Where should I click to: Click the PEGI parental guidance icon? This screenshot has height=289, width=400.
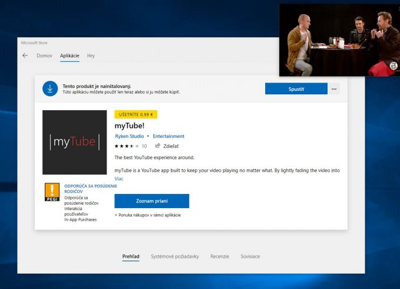click(x=52, y=192)
